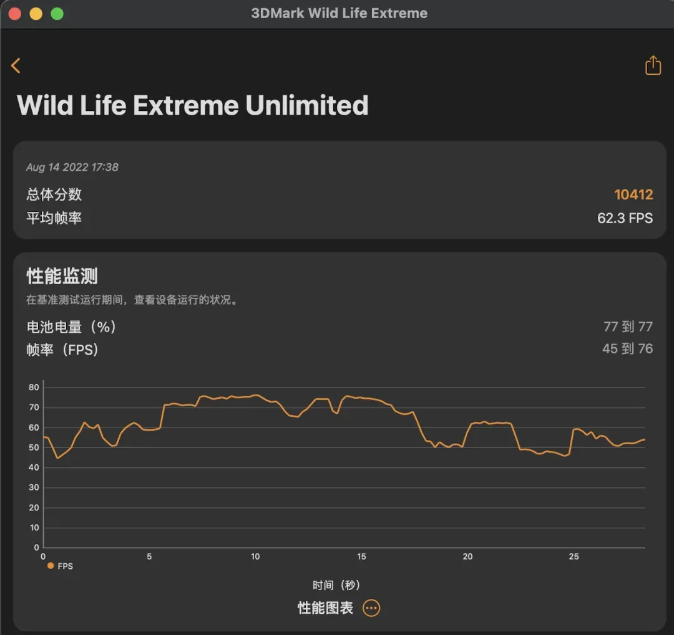Click the FPS range 45 到 76
The image size is (674, 635).
(x=628, y=348)
